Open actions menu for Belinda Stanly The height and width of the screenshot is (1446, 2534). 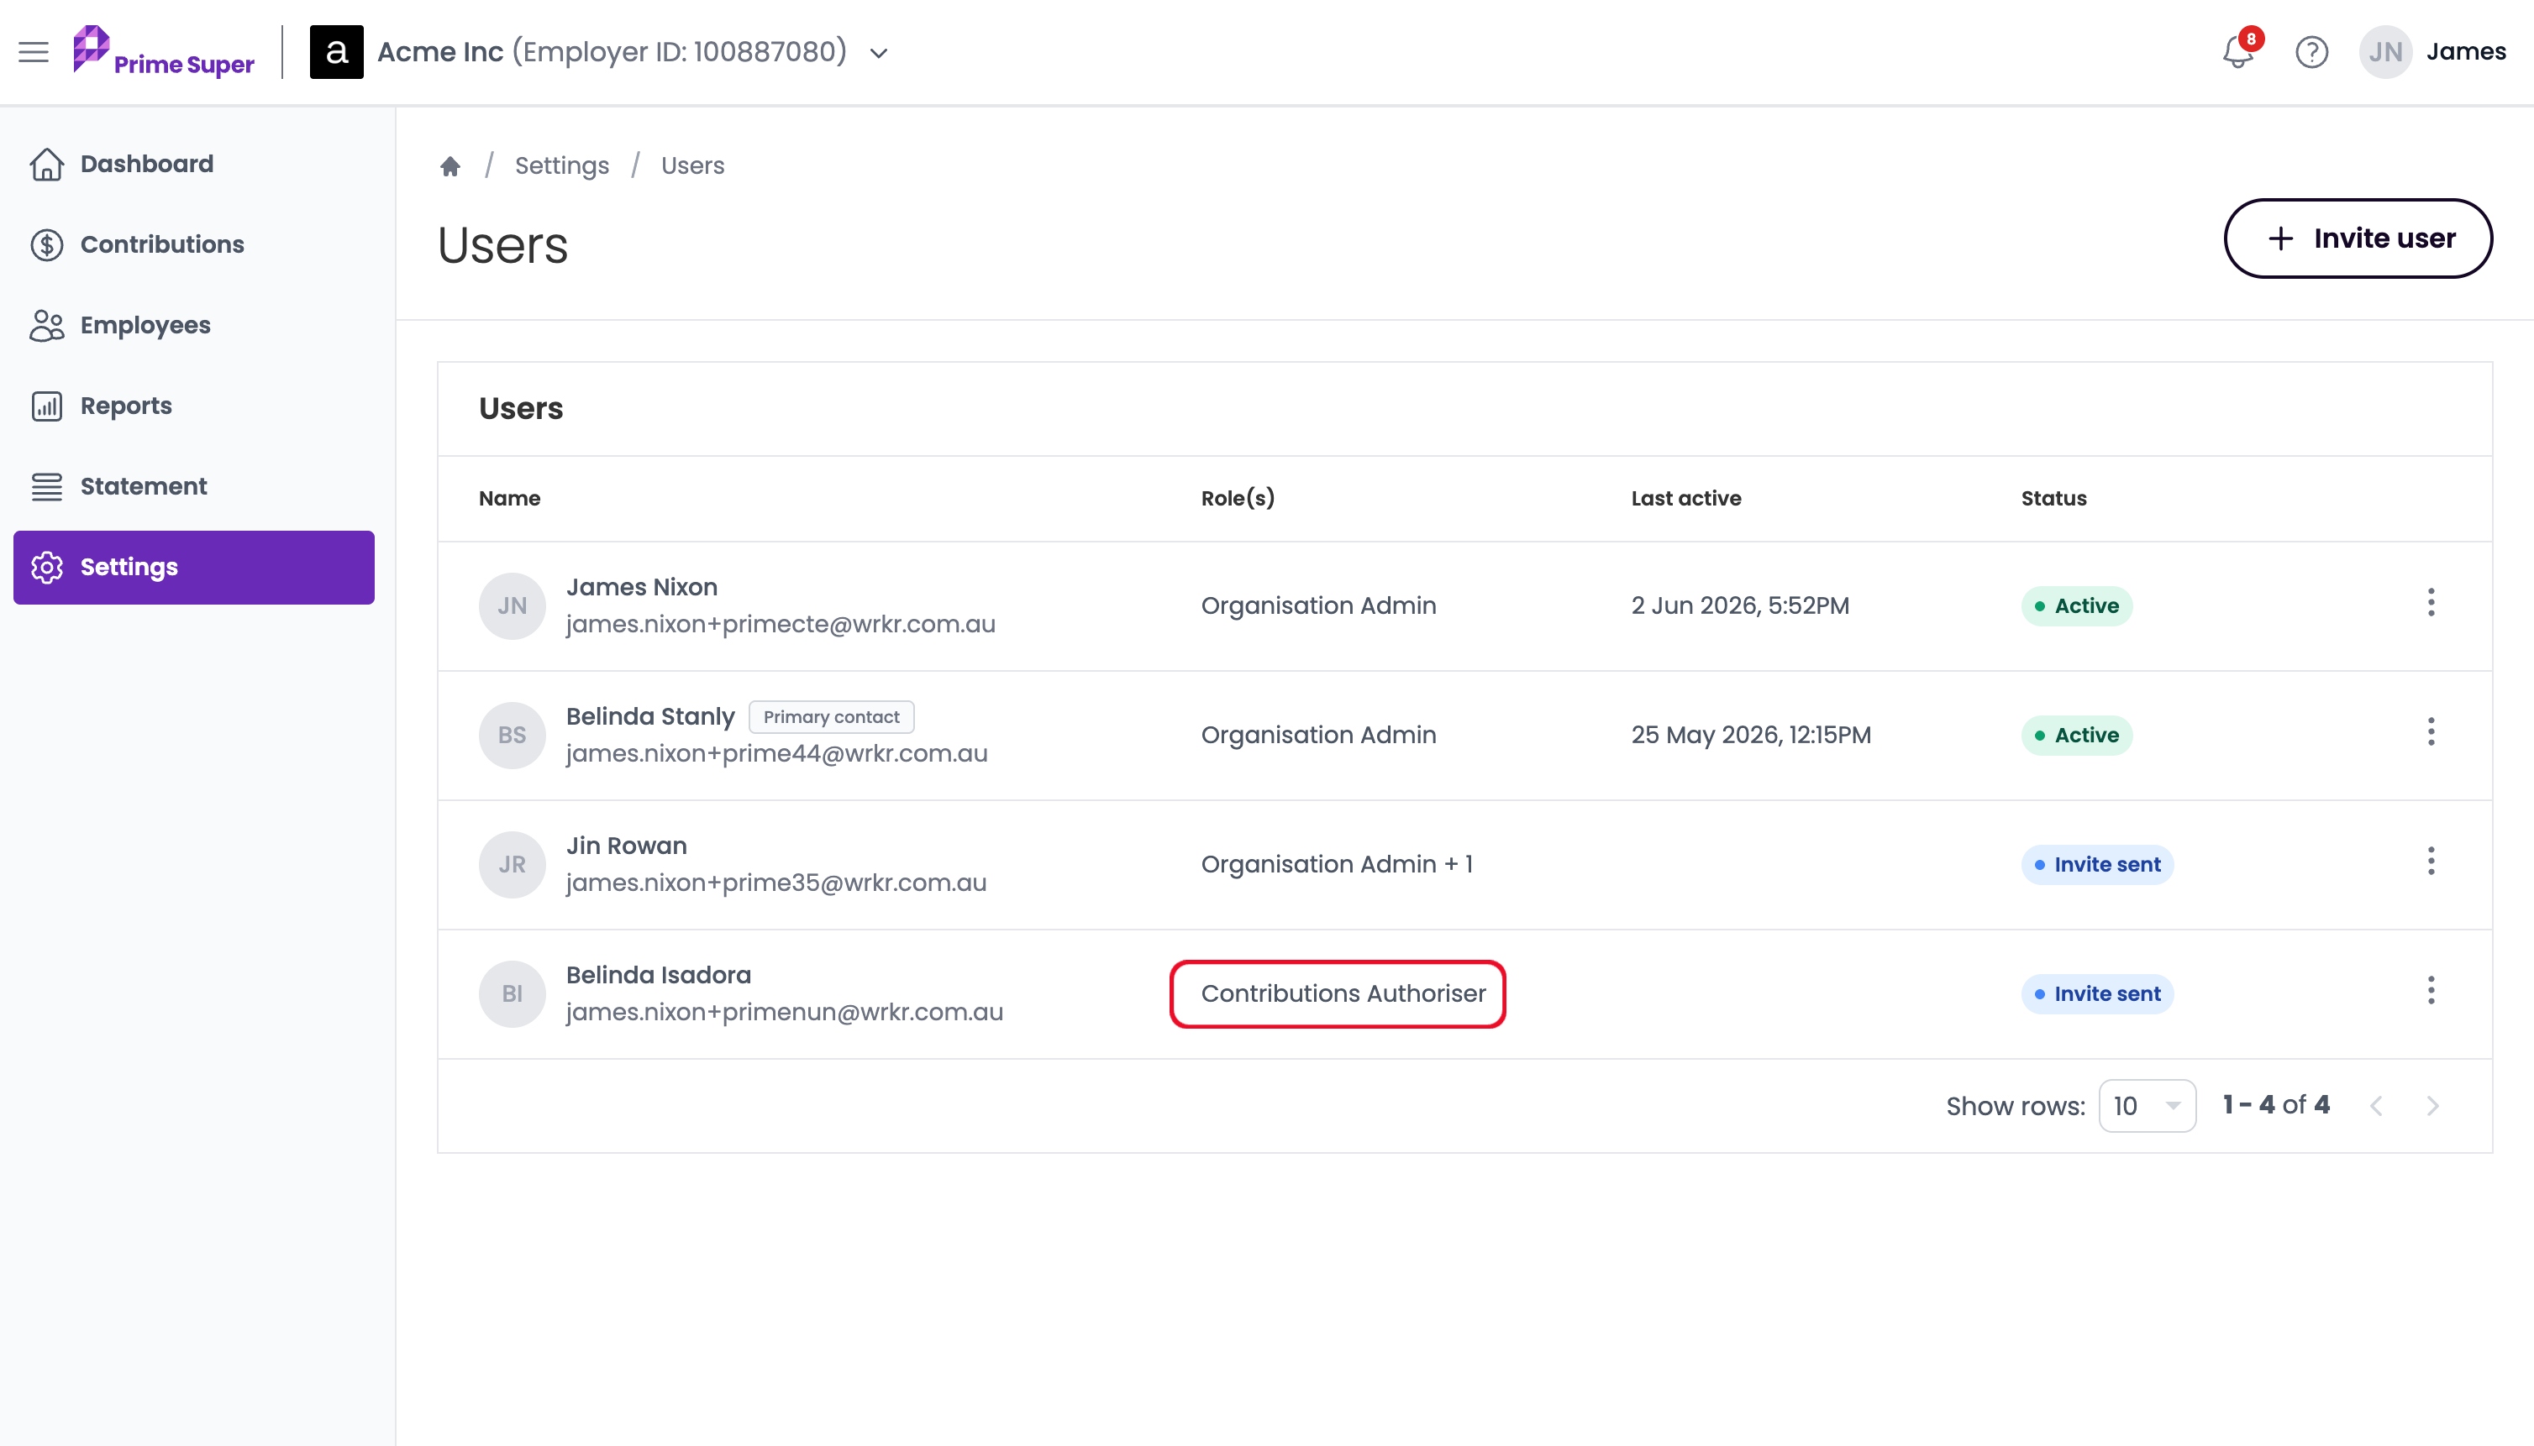click(2431, 732)
